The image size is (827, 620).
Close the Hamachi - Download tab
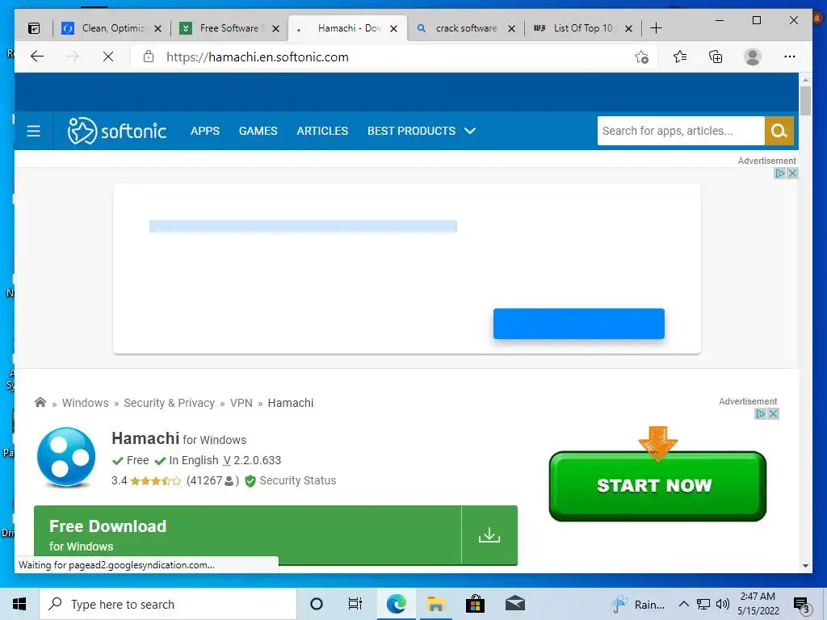pyautogui.click(x=393, y=29)
